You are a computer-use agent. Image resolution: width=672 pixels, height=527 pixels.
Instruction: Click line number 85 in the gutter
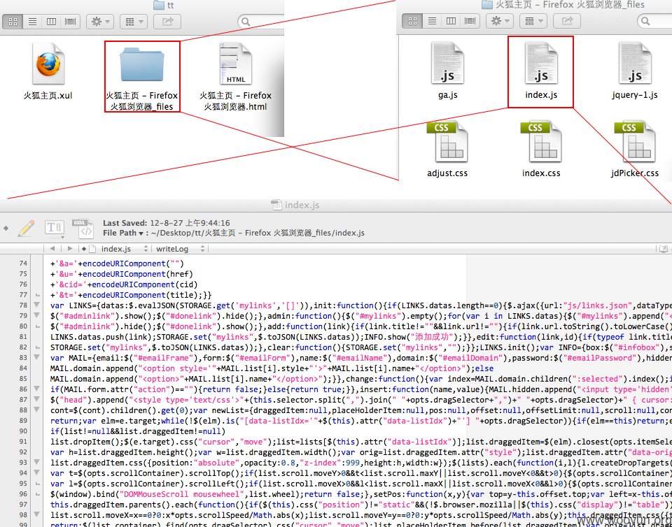[x=23, y=379]
